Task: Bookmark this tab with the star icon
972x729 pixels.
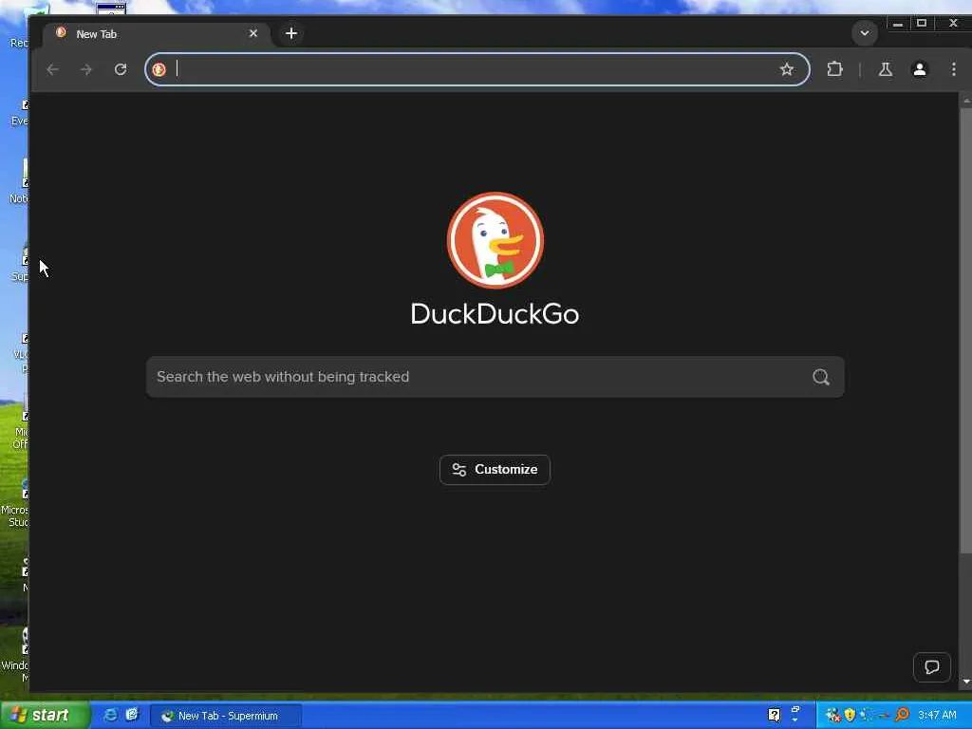Action: coord(787,69)
